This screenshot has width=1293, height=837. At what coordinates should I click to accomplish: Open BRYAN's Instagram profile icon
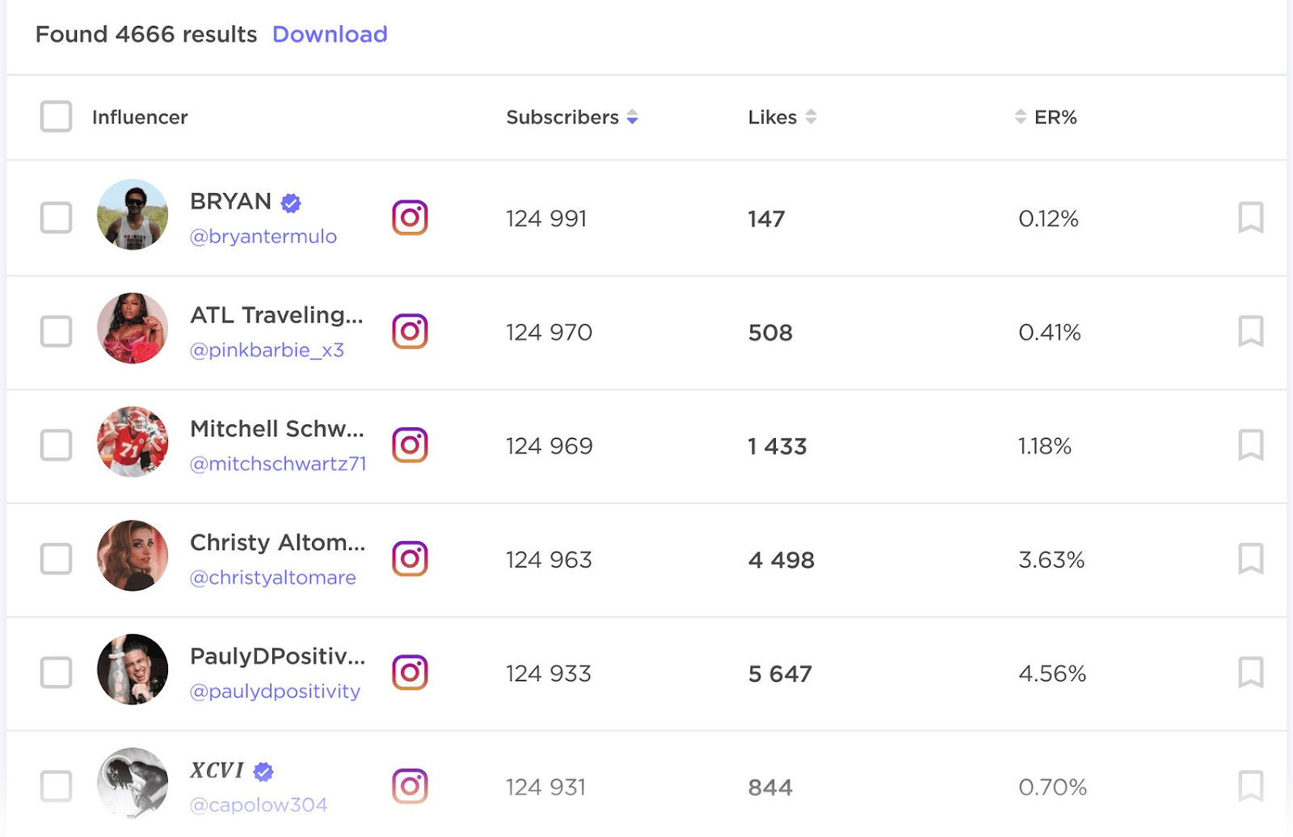tap(411, 217)
